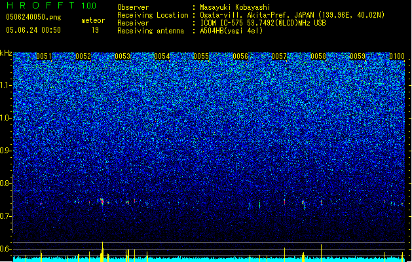This screenshot has width=412, height=262.
Task: Click the 'Observer' field label
Action: click(x=133, y=7)
